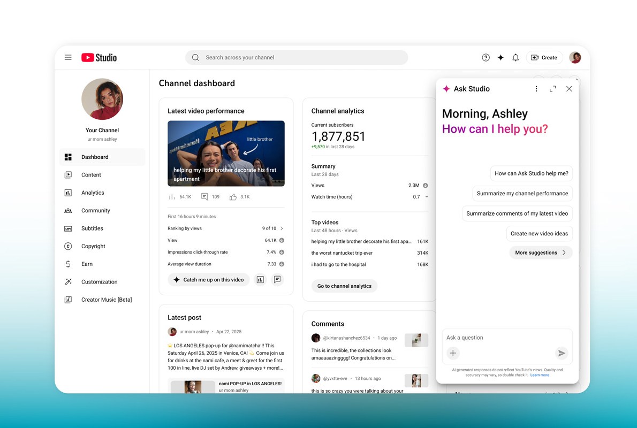
Task: Click the plus icon in the Ask Studio input
Action: coord(453,353)
